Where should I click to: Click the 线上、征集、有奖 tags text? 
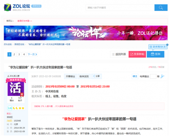coord(56,96)
